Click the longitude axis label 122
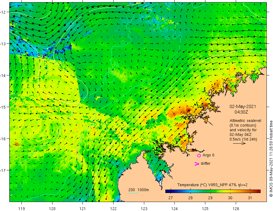This screenshot has width=273, height=211. (113, 209)
